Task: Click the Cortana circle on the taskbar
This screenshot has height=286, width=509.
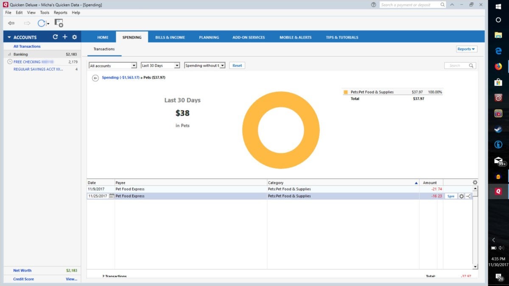Action: point(498,20)
